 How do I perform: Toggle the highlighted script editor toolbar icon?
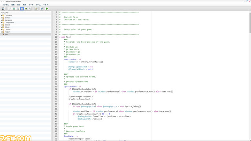[x=22, y=9]
